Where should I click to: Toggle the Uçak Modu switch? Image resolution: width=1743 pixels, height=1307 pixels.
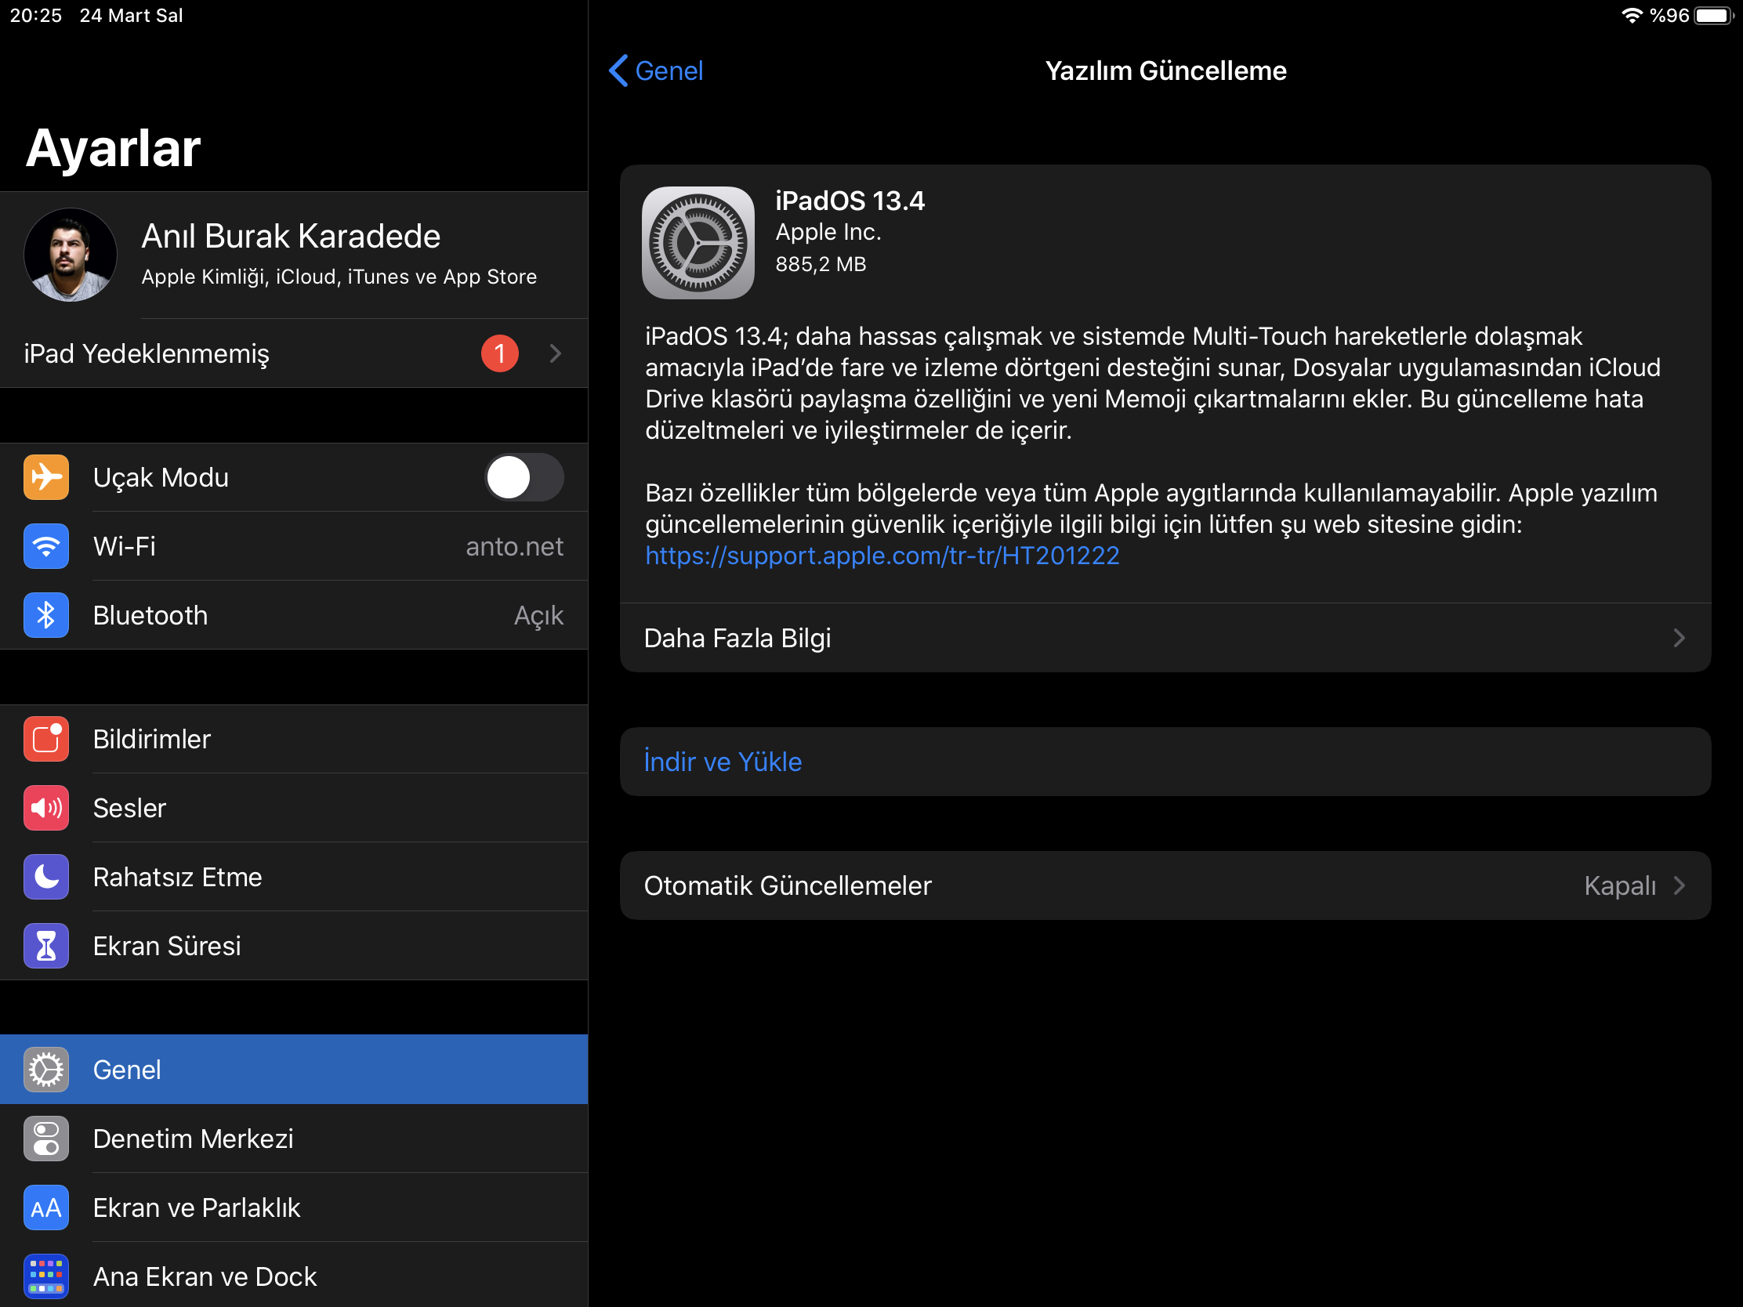(524, 477)
